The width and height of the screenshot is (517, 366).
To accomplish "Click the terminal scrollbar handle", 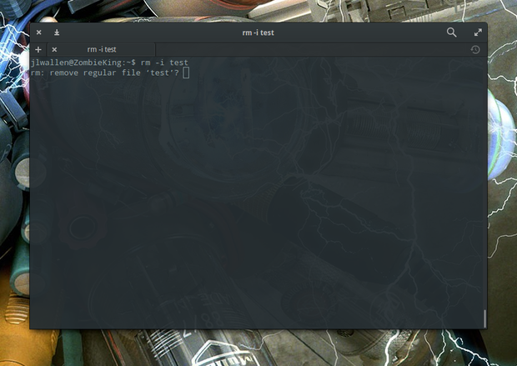I will pos(484,318).
